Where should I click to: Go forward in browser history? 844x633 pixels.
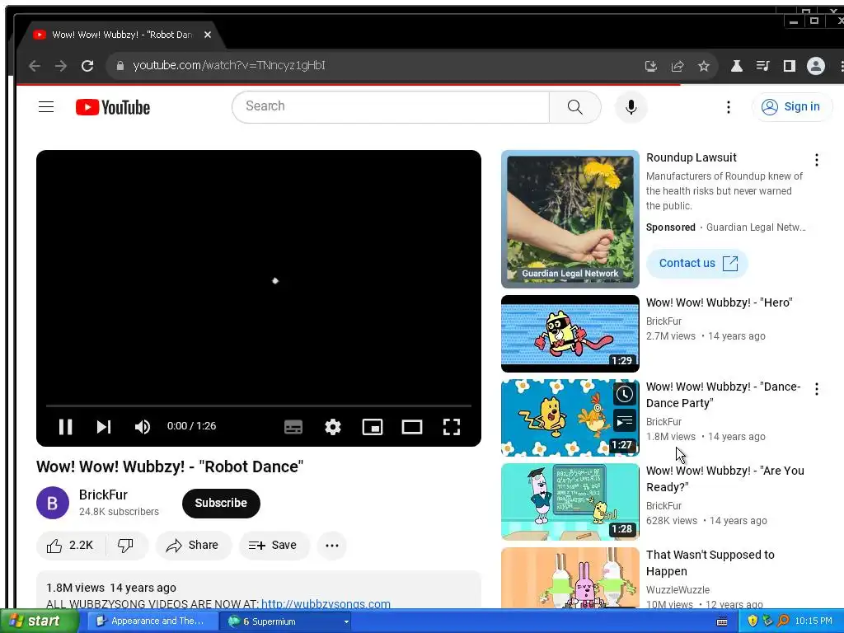tap(61, 66)
